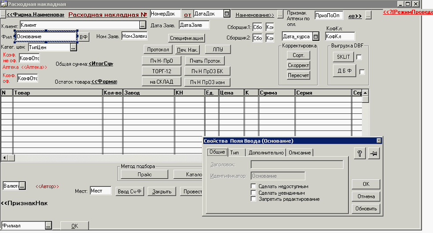
Task: Click the SKLIT export button
Action: 343,57
